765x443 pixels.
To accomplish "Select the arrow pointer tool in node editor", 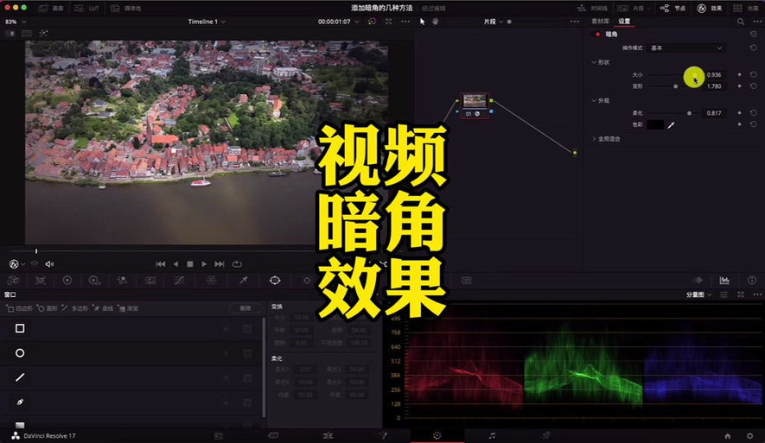I will [423, 22].
